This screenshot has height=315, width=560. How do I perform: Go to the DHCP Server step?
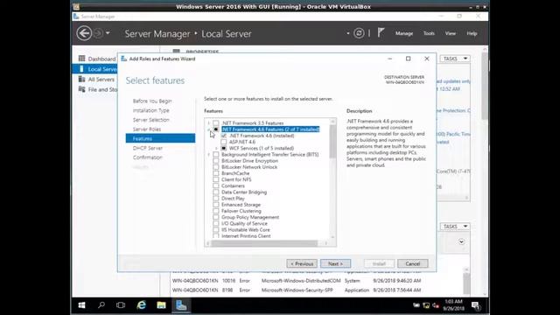148,148
